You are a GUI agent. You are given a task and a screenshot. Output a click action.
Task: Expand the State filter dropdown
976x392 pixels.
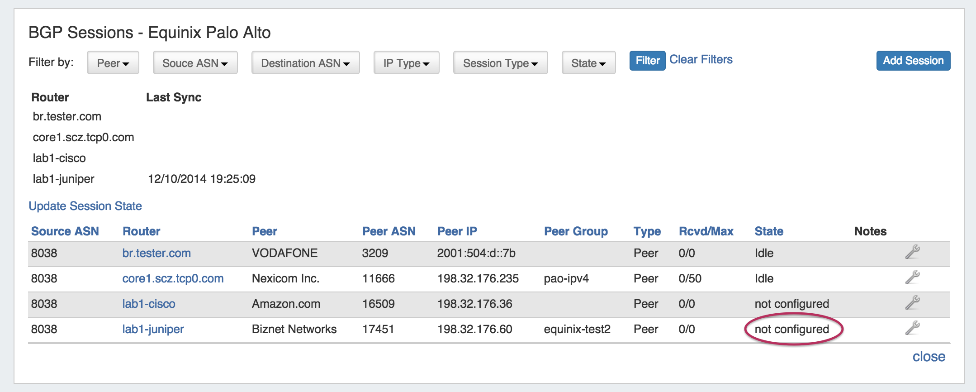click(588, 63)
